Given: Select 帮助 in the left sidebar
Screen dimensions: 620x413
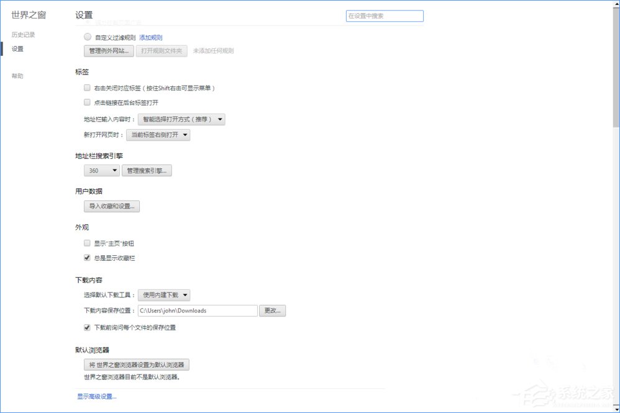Looking at the screenshot, I should pos(17,75).
